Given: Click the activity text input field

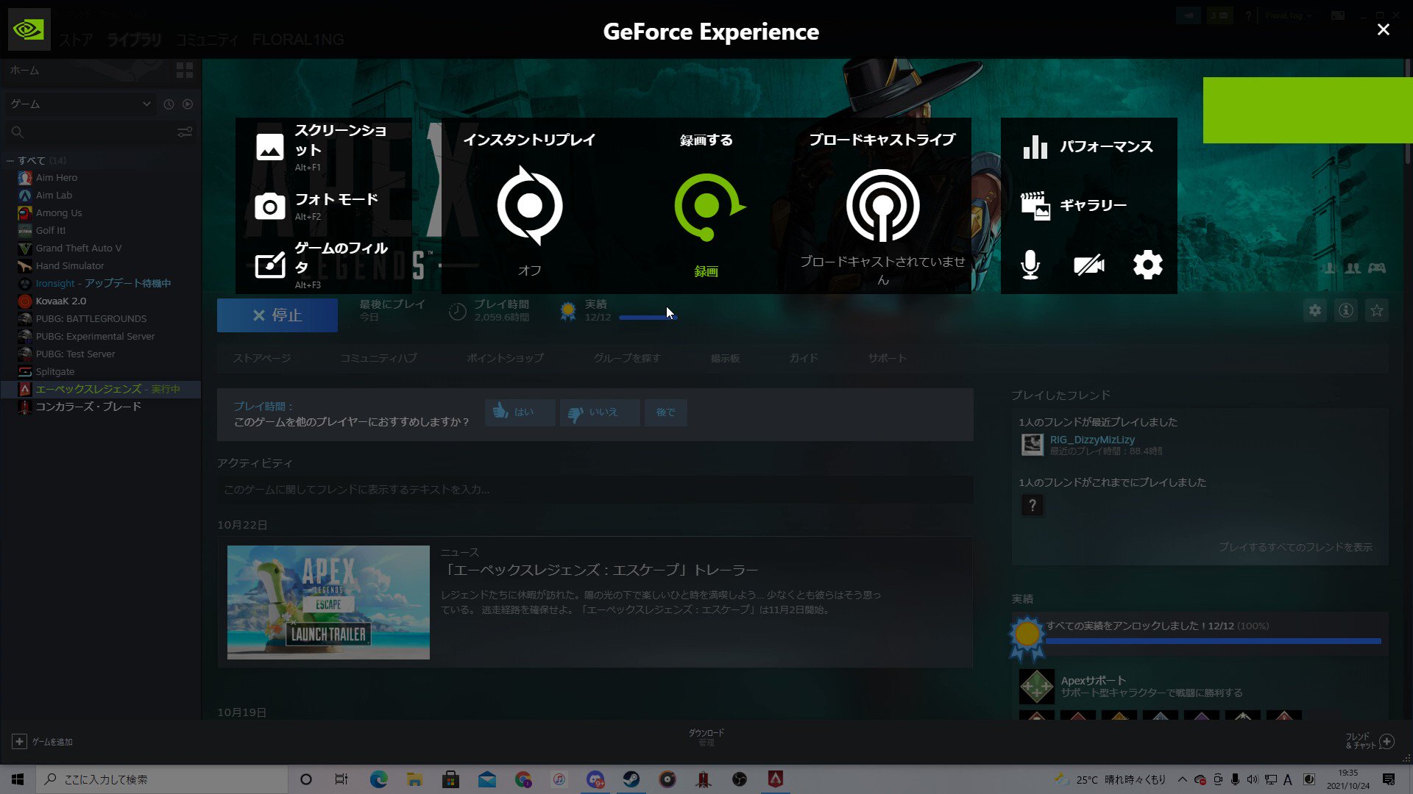Looking at the screenshot, I should 595,490.
